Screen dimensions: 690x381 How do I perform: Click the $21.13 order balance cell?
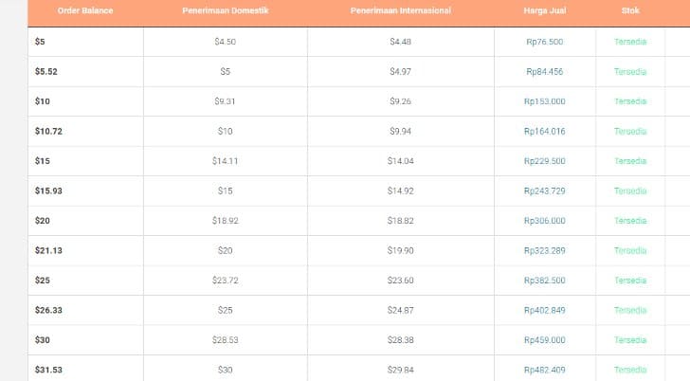48,250
